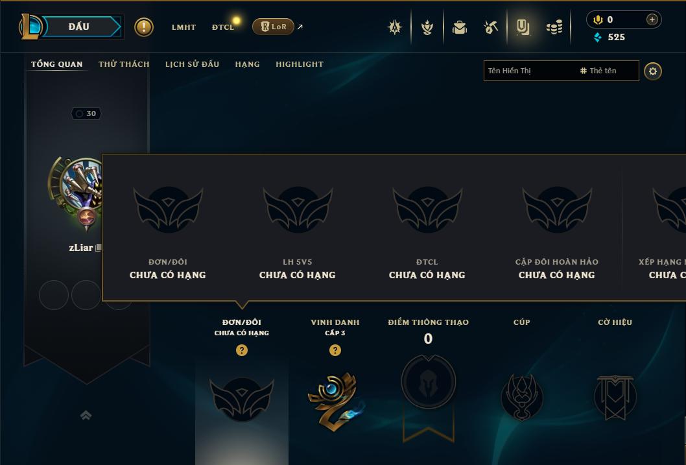Click the ĐẤU play button

(x=78, y=27)
